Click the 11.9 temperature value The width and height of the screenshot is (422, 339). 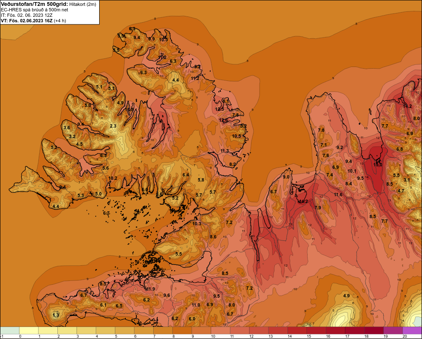151,289
